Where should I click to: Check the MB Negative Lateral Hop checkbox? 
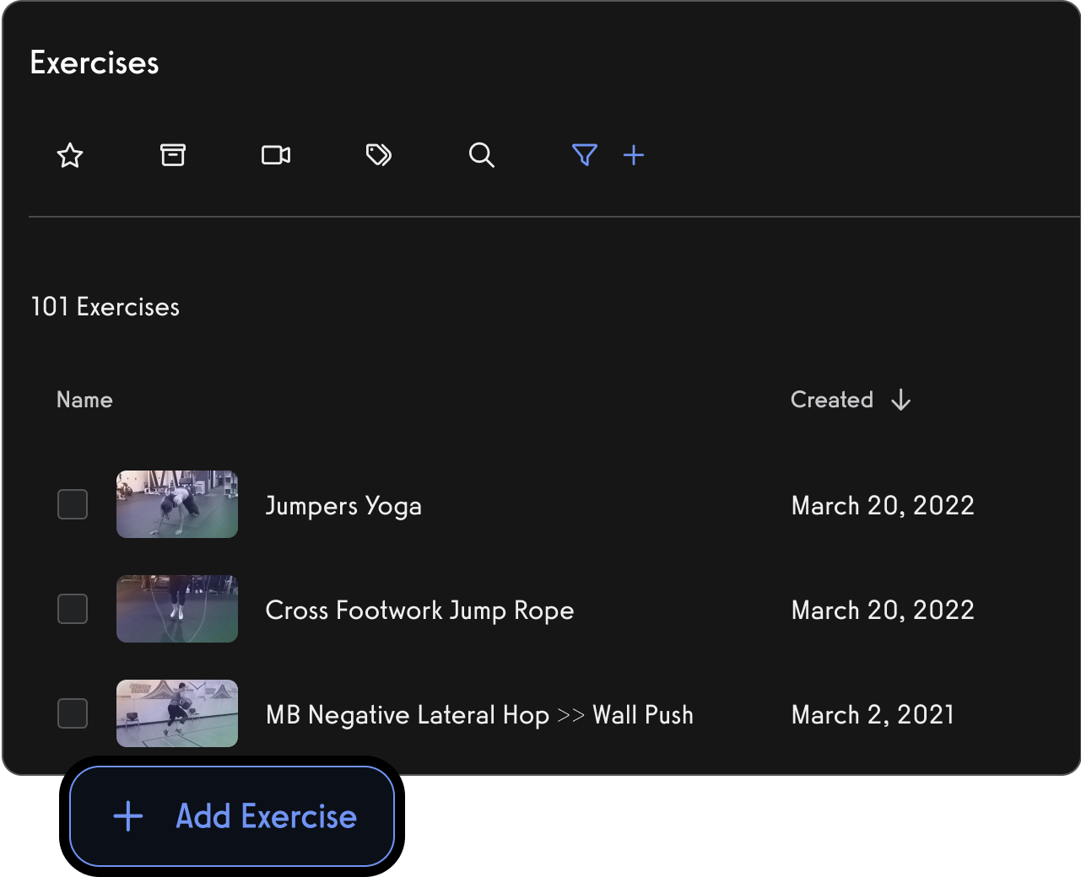coord(73,713)
